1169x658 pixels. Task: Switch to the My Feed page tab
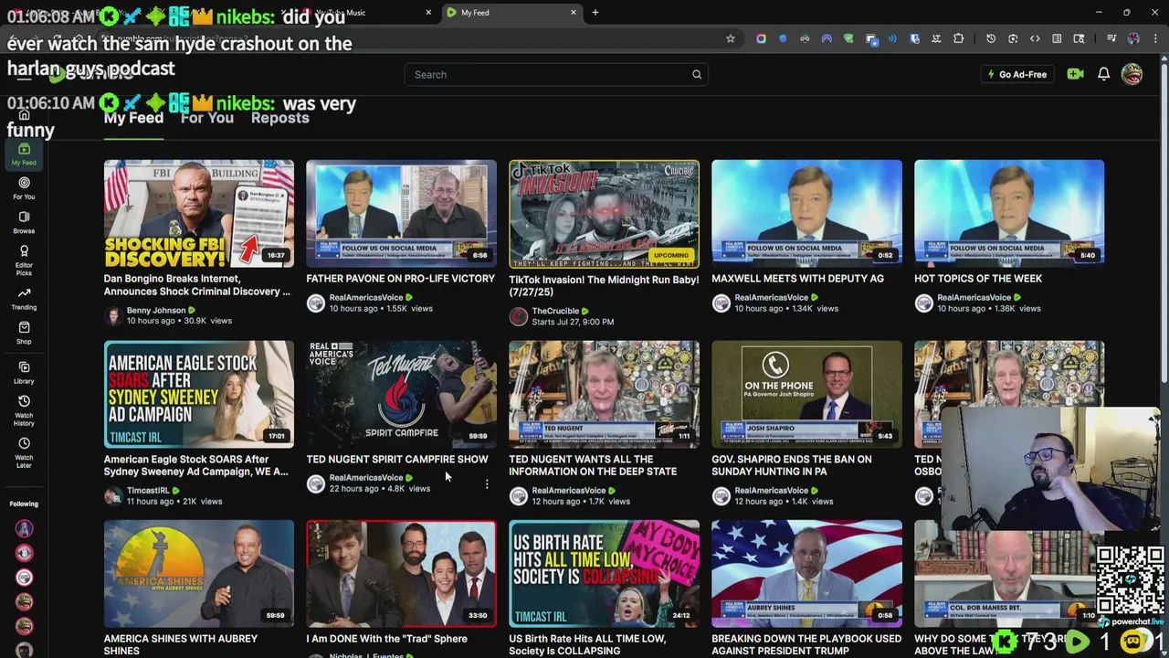tap(133, 118)
